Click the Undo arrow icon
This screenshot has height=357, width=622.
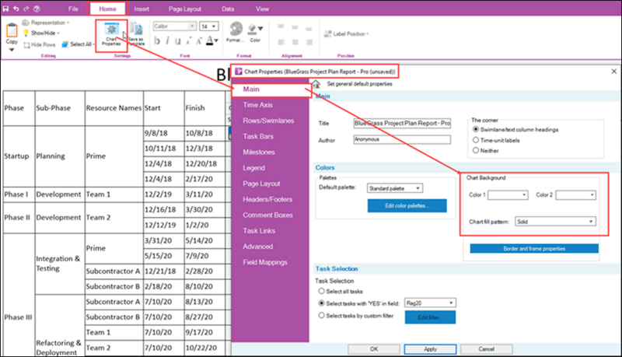16,9
